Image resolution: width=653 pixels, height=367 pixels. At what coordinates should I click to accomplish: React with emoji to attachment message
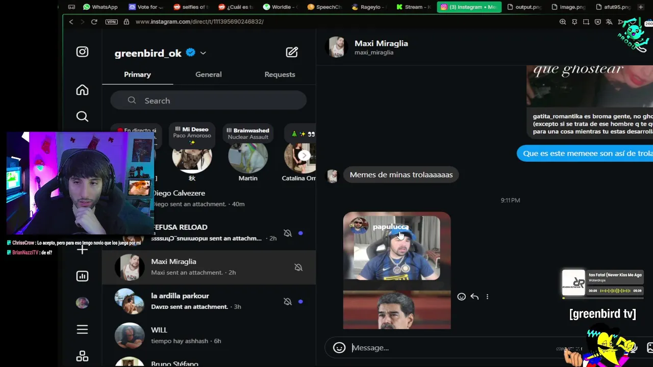coord(461,297)
